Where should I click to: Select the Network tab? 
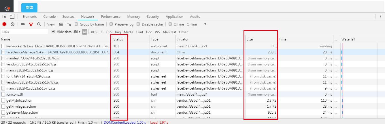(x=88, y=17)
